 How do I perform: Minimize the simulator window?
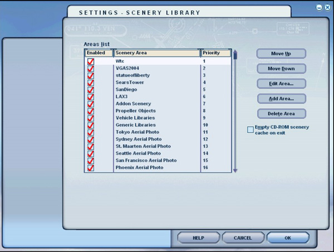point(319,7)
